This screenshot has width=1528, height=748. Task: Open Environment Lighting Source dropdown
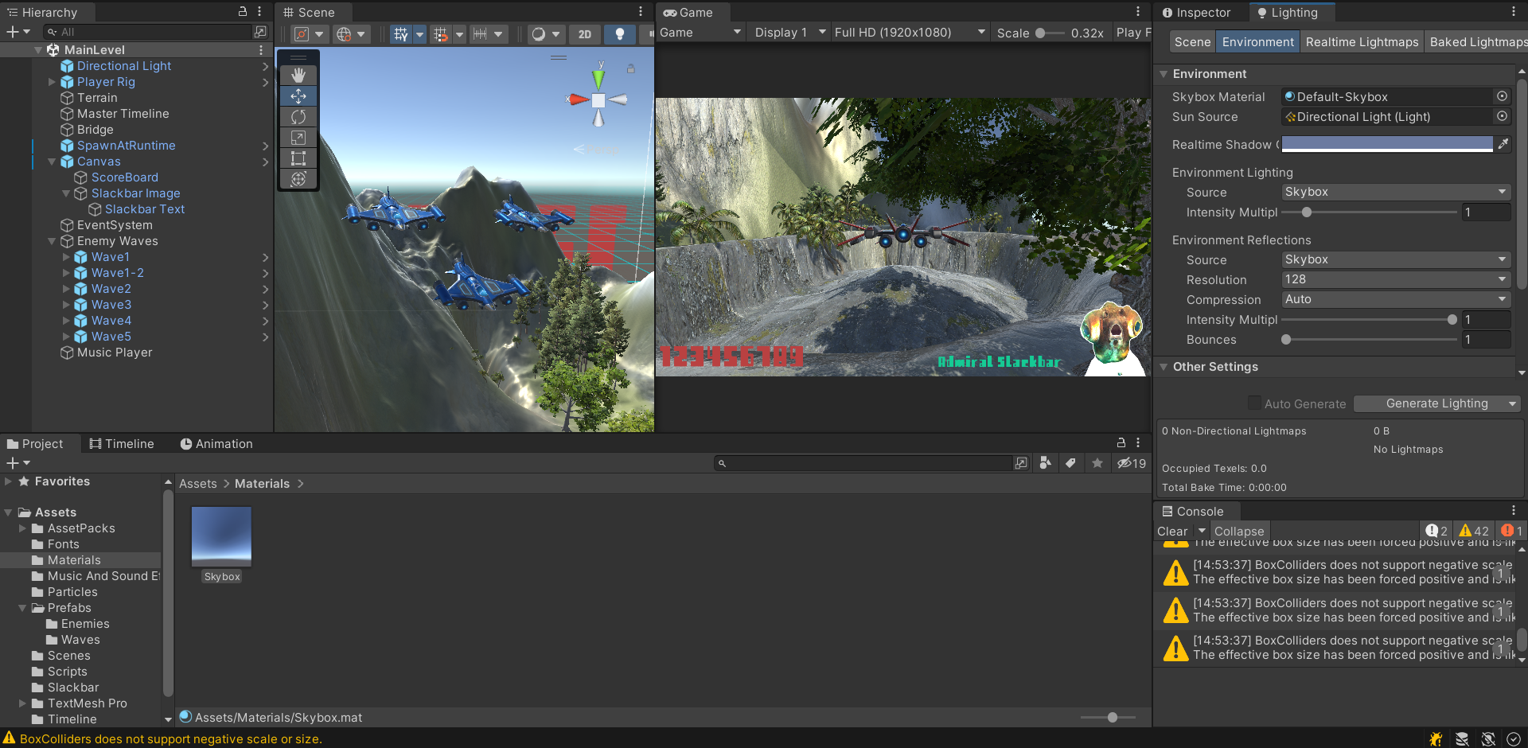pos(1396,192)
